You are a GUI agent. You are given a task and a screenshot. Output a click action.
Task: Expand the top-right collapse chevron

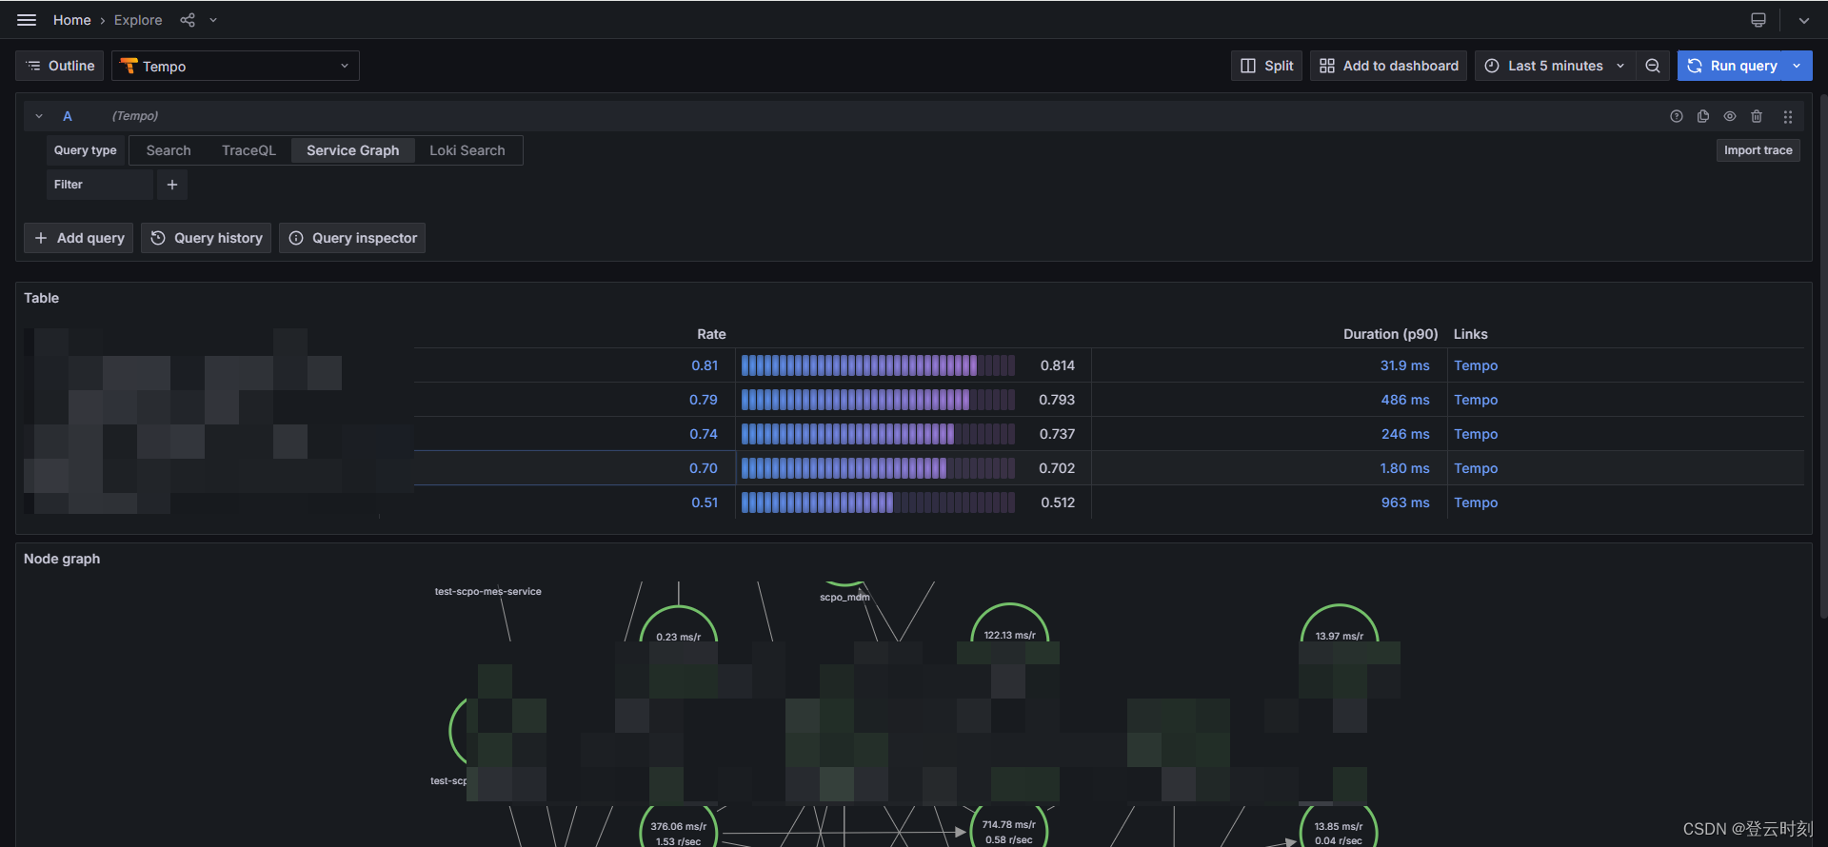(1803, 20)
